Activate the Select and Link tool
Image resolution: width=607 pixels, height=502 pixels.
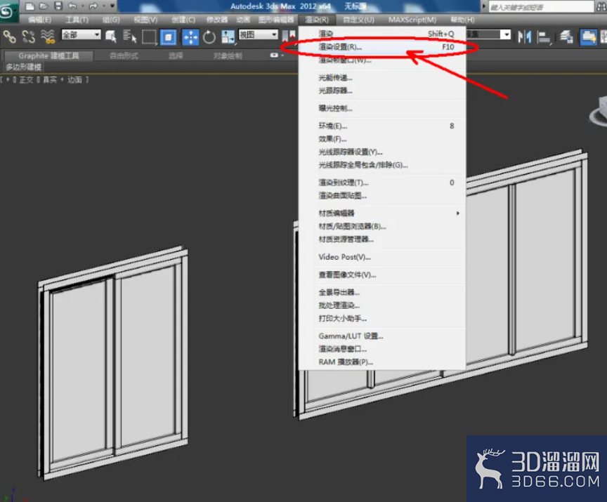(10, 37)
